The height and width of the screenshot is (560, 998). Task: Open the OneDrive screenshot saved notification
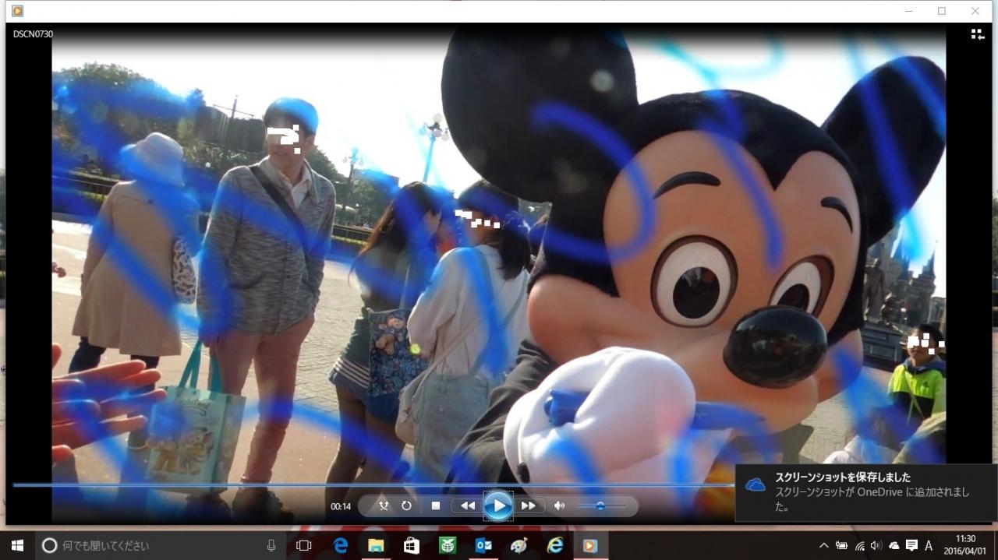coord(866,493)
